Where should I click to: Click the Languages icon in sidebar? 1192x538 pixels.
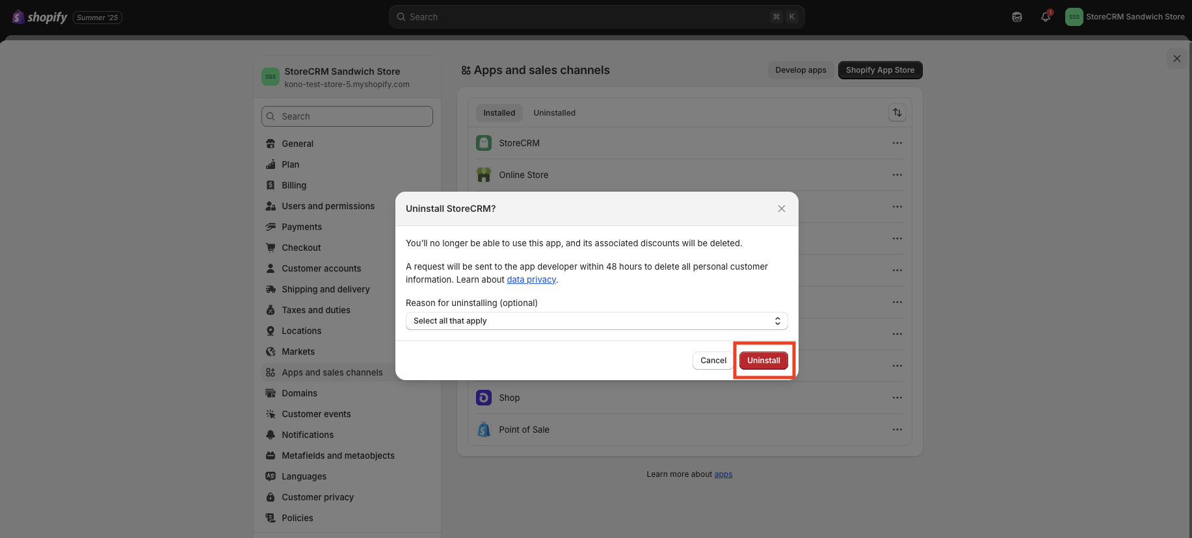[271, 476]
